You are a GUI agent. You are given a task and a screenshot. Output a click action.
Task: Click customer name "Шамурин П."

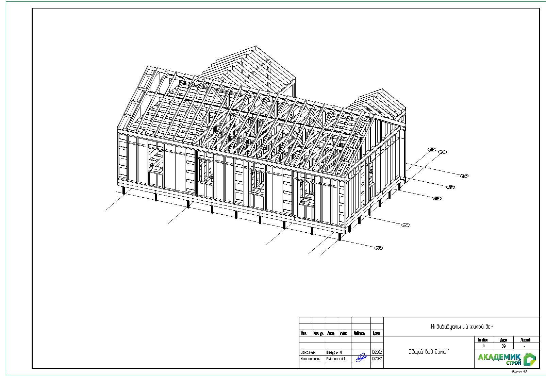pos(334,352)
